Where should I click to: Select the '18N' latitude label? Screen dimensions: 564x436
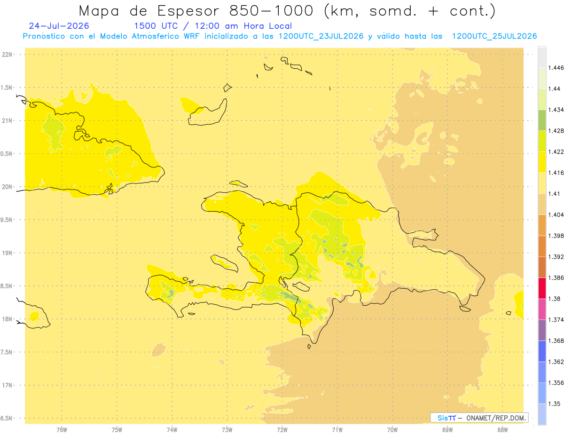(x=7, y=319)
